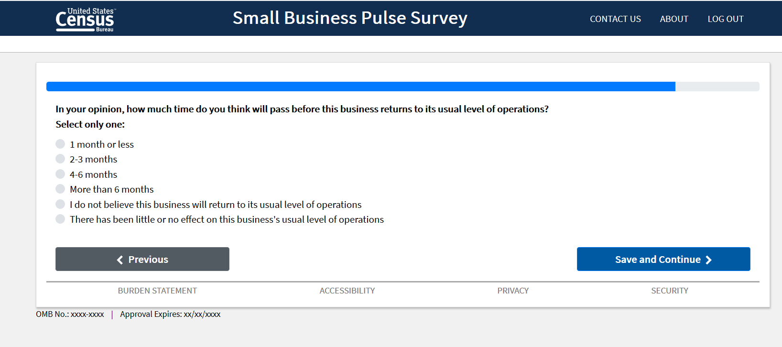View the Accessibility footer link
The height and width of the screenshot is (347, 782).
[x=347, y=291]
